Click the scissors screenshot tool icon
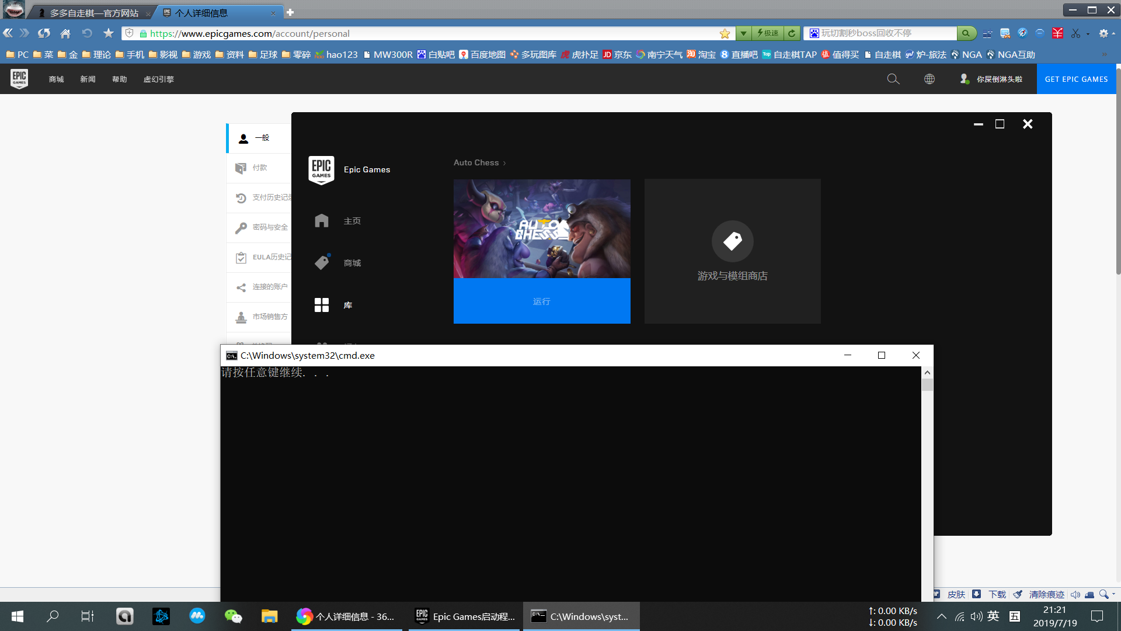 [1075, 33]
